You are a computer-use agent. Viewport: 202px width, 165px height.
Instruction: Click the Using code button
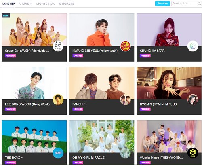(x=162, y=4)
